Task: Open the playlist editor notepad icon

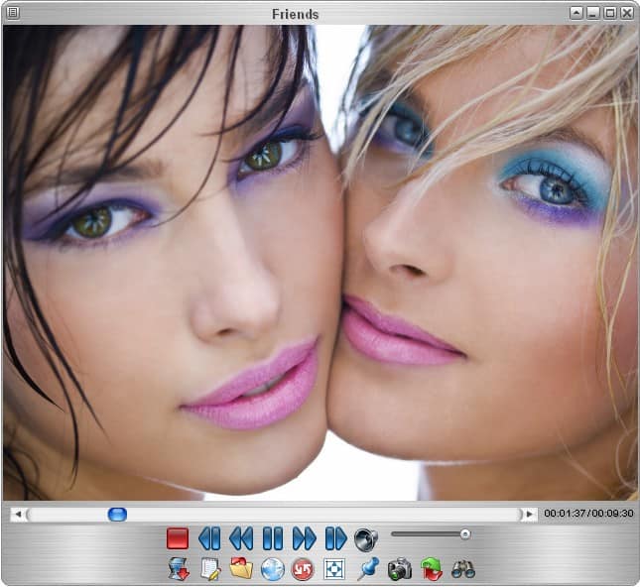Action: pos(210,569)
